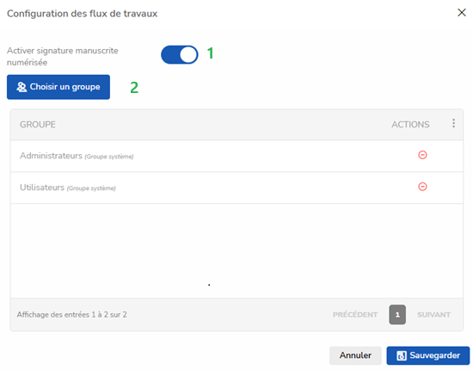The image size is (473, 370).
Task: Disable the scanned handwritten signature toggle
Action: [x=180, y=54]
